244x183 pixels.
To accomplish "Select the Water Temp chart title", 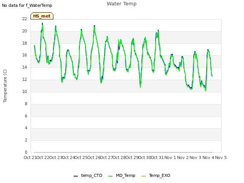I will [122, 4].
